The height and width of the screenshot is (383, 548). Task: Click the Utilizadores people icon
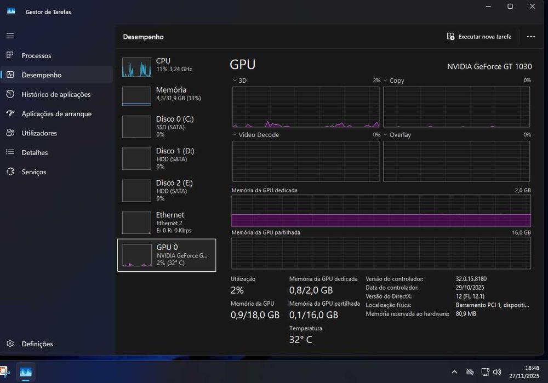tap(10, 133)
